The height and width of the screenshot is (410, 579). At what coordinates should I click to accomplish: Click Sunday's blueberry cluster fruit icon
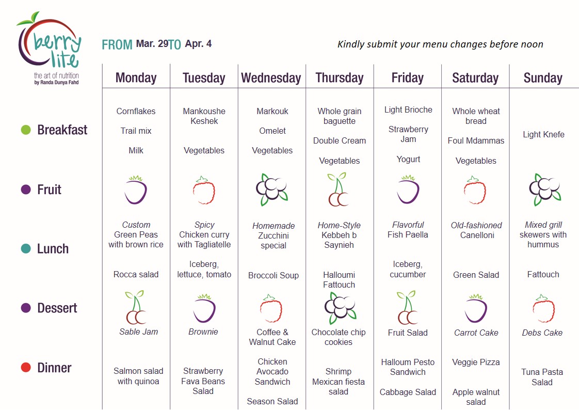[544, 190]
